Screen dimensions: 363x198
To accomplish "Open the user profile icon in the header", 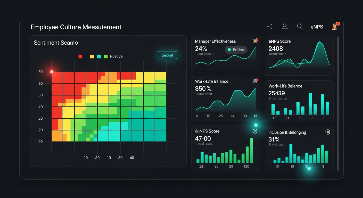I will (285, 26).
